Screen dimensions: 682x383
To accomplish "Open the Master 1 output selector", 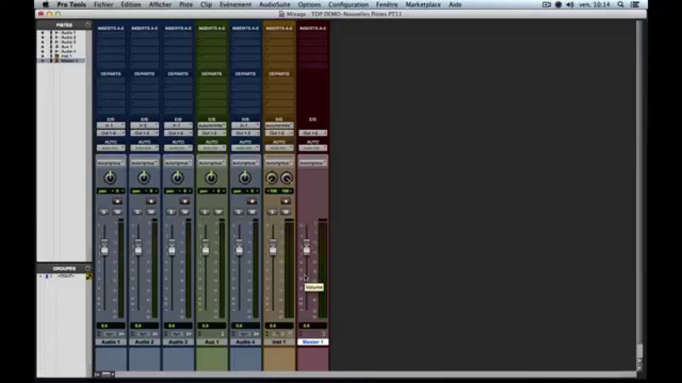I will 312,133.
